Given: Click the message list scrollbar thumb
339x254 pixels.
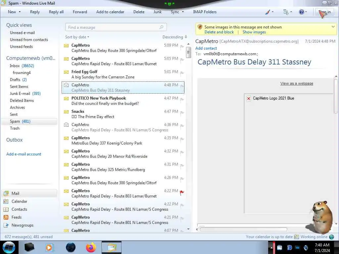Looking at the screenshot, I should (188, 52).
